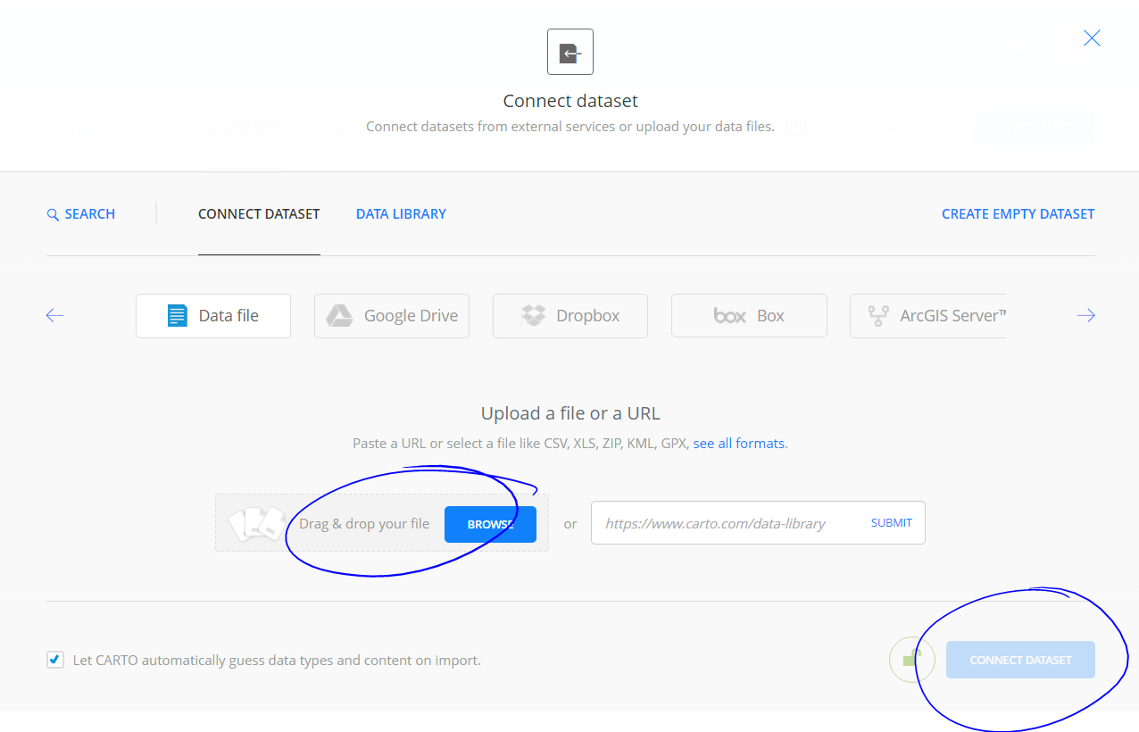Choose the Google Drive connector

(392, 316)
